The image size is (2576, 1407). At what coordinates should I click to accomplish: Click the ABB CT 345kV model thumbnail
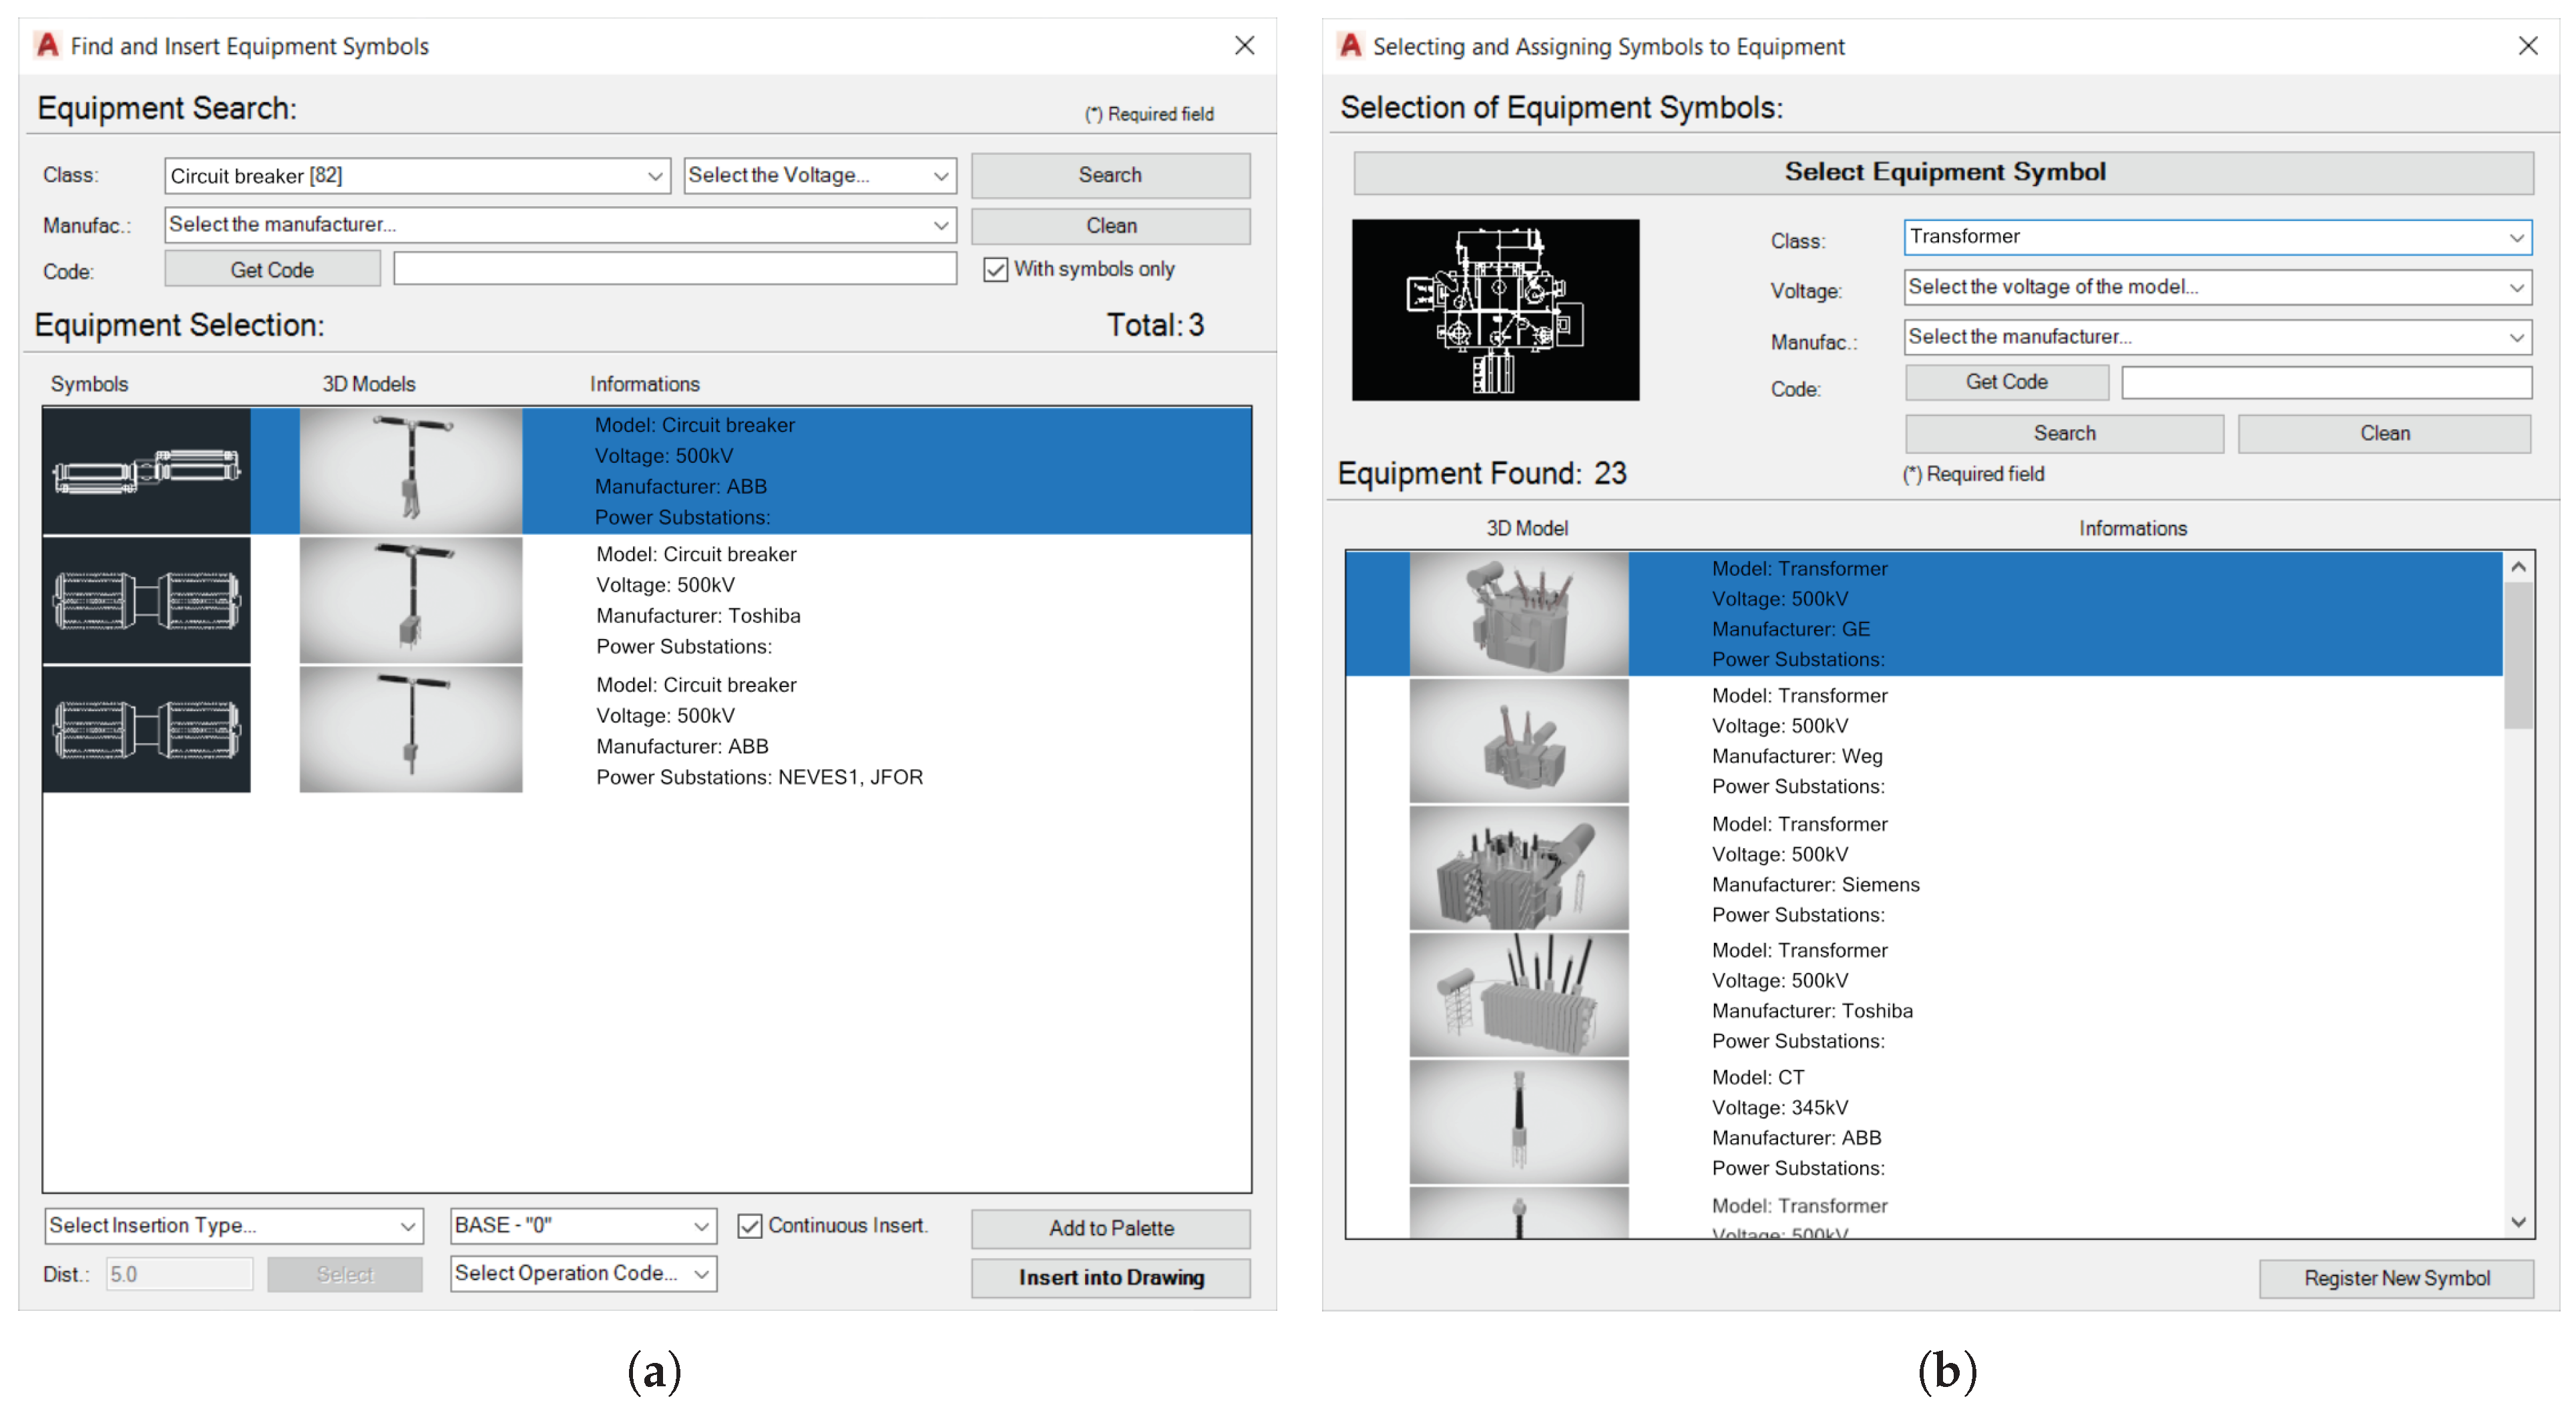click(1518, 1122)
